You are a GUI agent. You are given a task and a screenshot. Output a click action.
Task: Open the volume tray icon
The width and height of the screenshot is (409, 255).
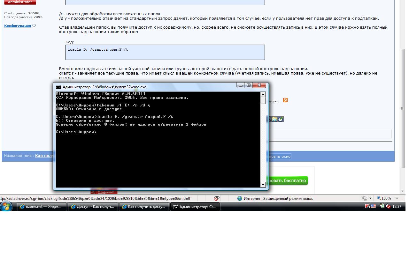388,207
